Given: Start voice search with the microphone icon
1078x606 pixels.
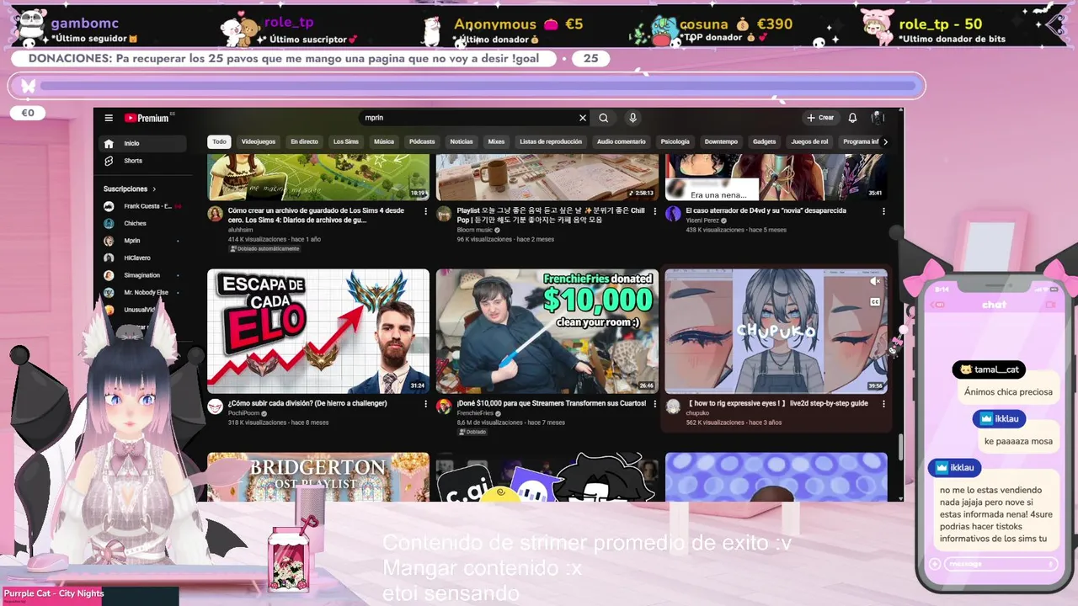Looking at the screenshot, I should point(632,118).
